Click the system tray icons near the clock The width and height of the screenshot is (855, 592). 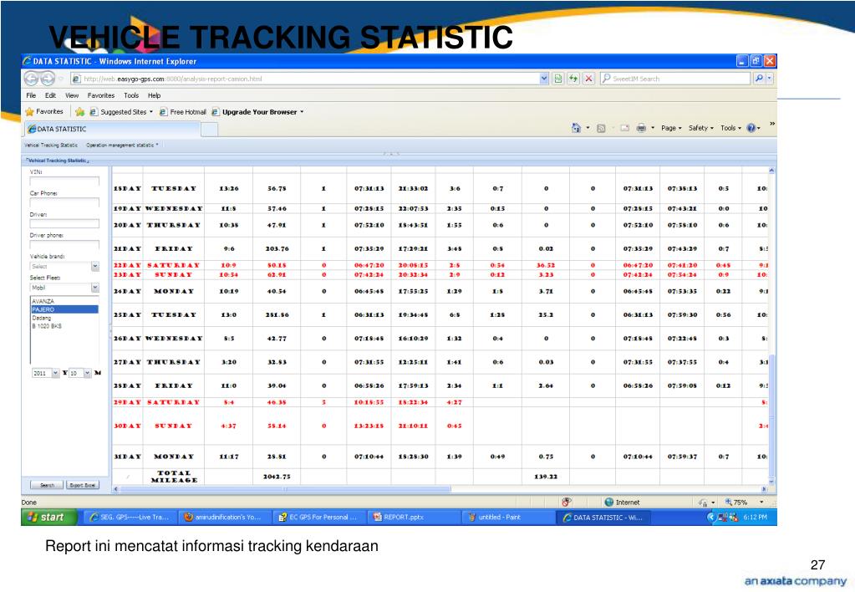(x=726, y=517)
